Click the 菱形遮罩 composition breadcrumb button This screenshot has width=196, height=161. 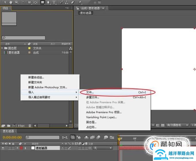point(86,13)
